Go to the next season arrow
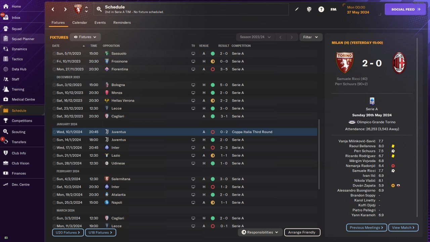430x242 pixels. coord(292,37)
